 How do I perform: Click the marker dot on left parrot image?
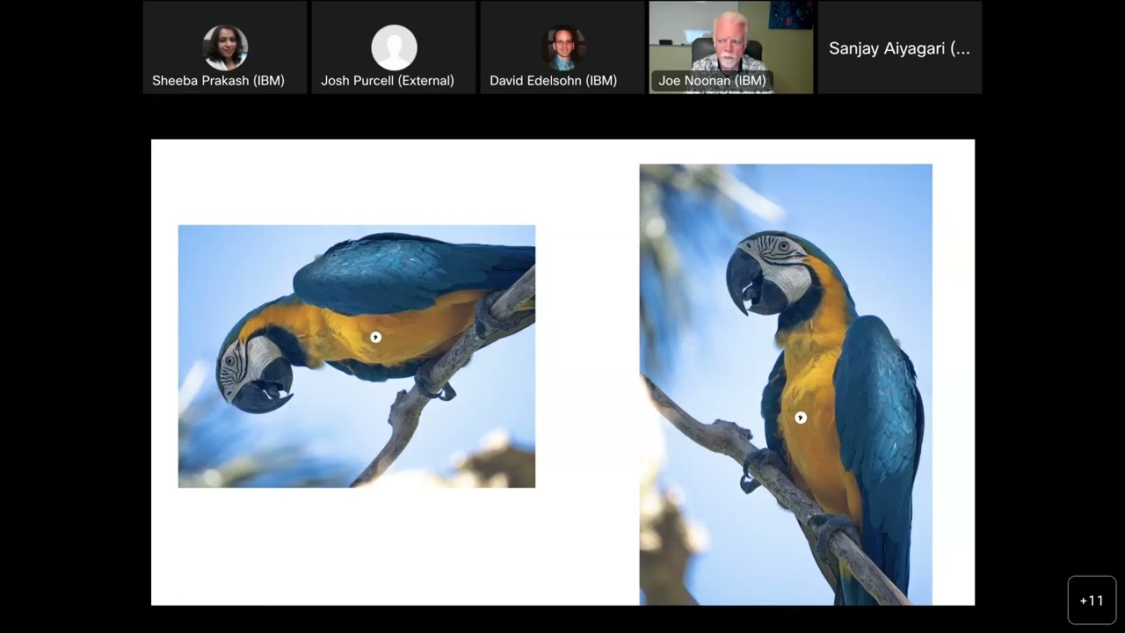point(375,337)
